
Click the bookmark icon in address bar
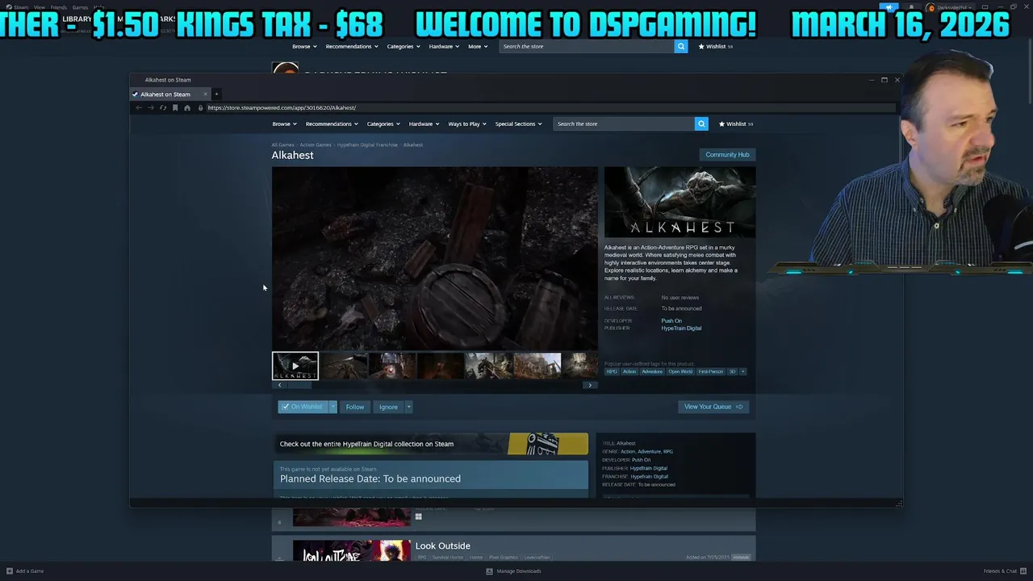[x=175, y=107]
